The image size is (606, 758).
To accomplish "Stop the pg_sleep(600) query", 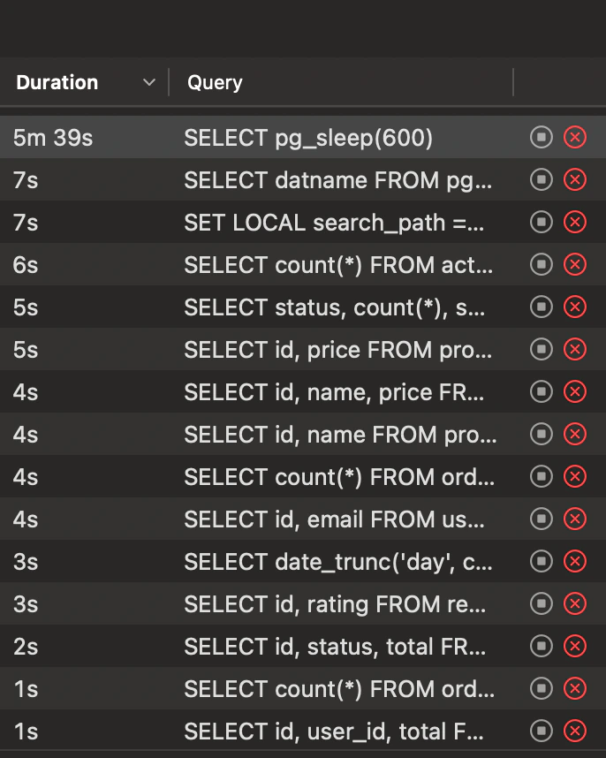I will 542,137.
